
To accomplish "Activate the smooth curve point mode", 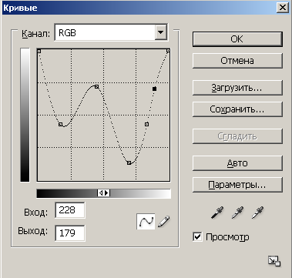I will click(146, 221).
